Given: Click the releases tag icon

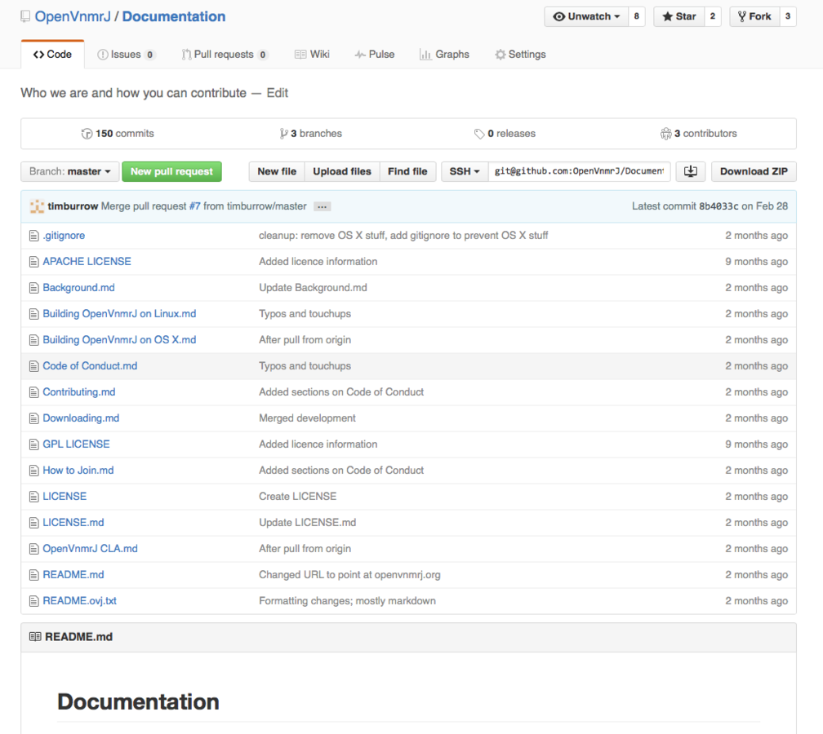Looking at the screenshot, I should pyautogui.click(x=478, y=134).
